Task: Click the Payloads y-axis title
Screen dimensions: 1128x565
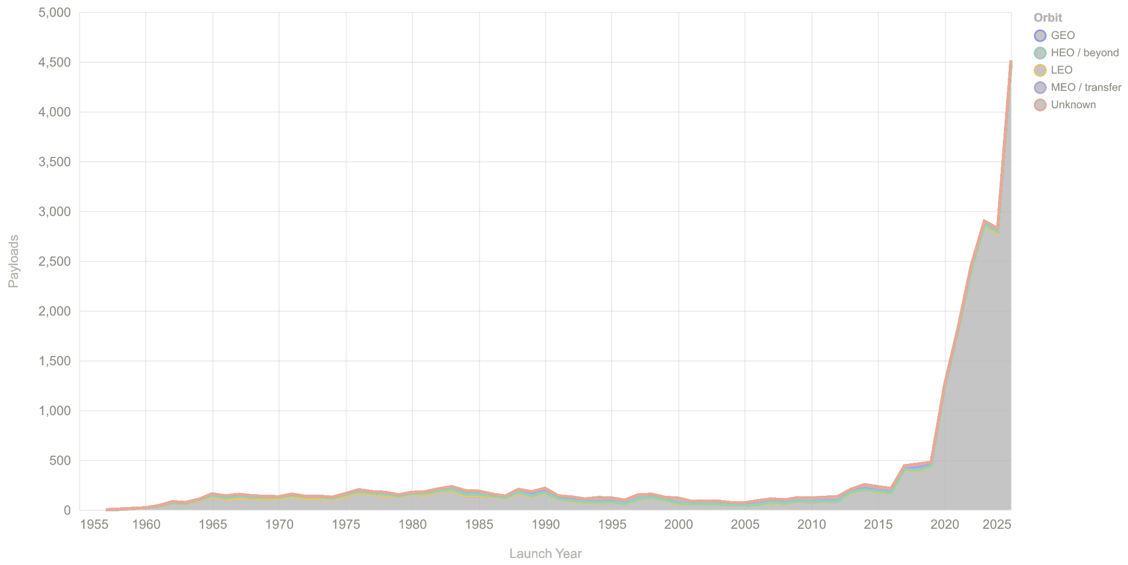Action: click(14, 261)
